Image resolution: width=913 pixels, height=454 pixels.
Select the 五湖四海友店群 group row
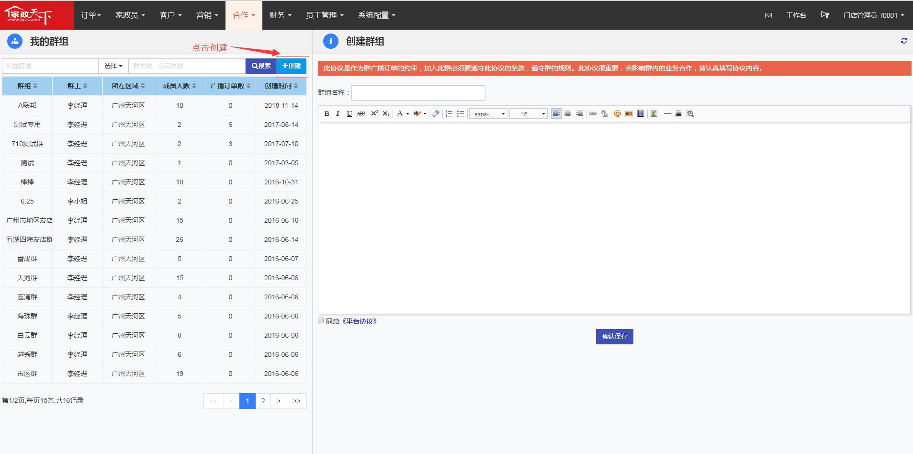[x=154, y=239]
